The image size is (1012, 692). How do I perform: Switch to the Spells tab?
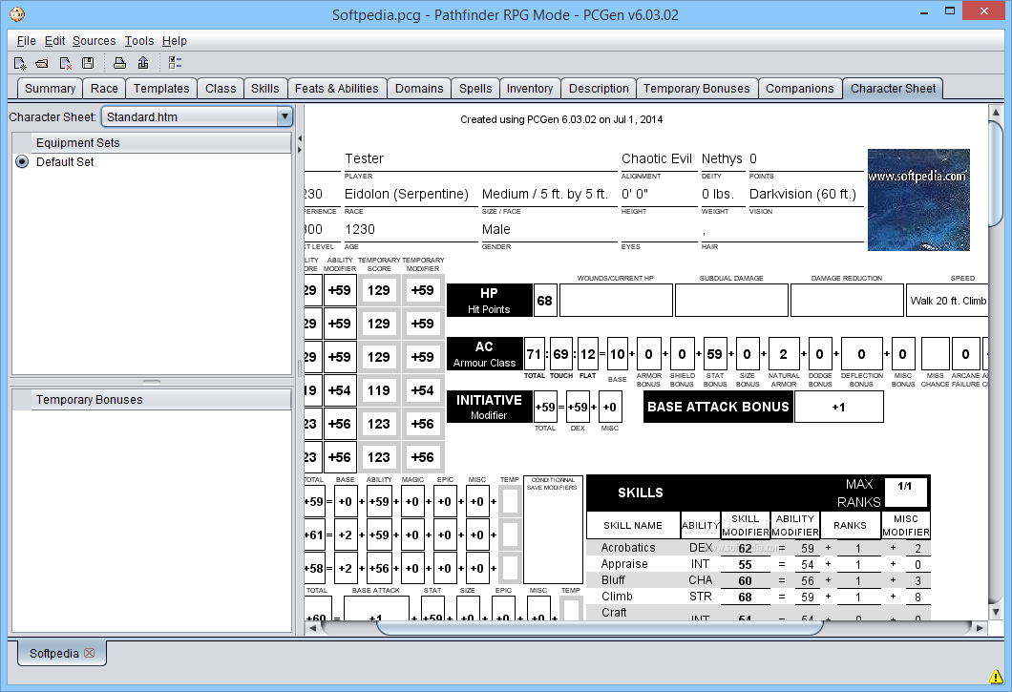[475, 89]
